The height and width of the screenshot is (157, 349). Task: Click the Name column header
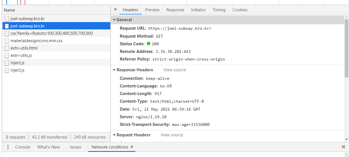point(10,10)
